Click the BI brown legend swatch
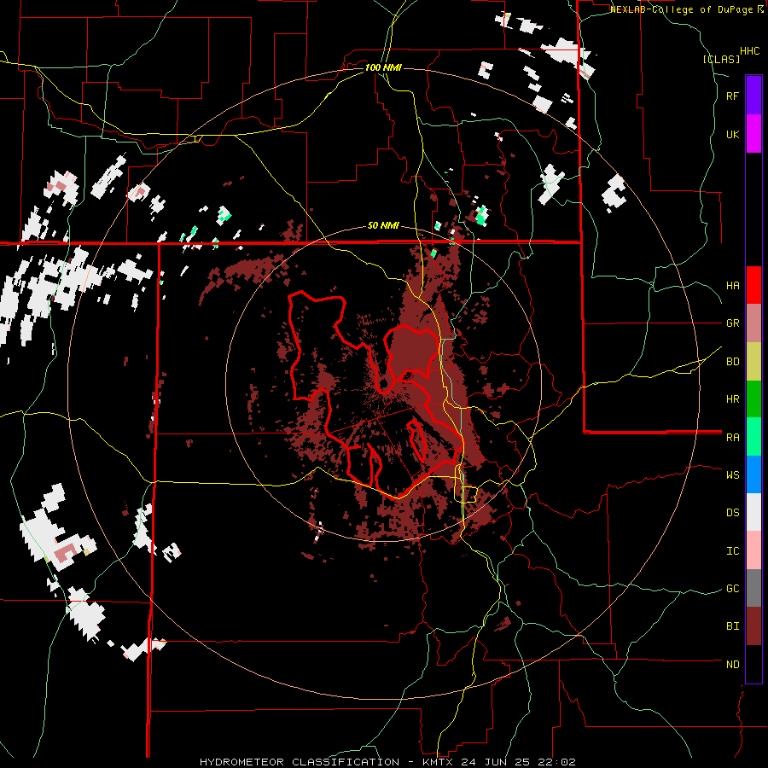 753,626
